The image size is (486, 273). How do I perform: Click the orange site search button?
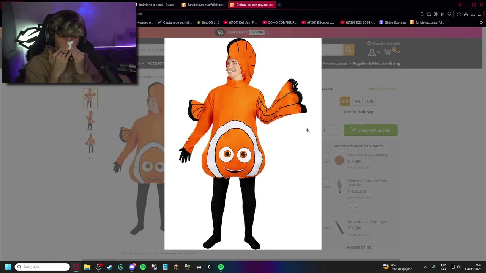click(x=349, y=50)
